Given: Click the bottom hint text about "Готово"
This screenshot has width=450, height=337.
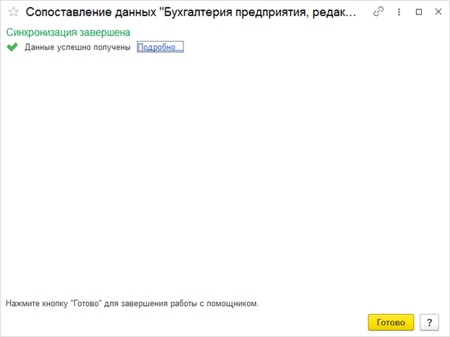Looking at the screenshot, I should coord(132,304).
